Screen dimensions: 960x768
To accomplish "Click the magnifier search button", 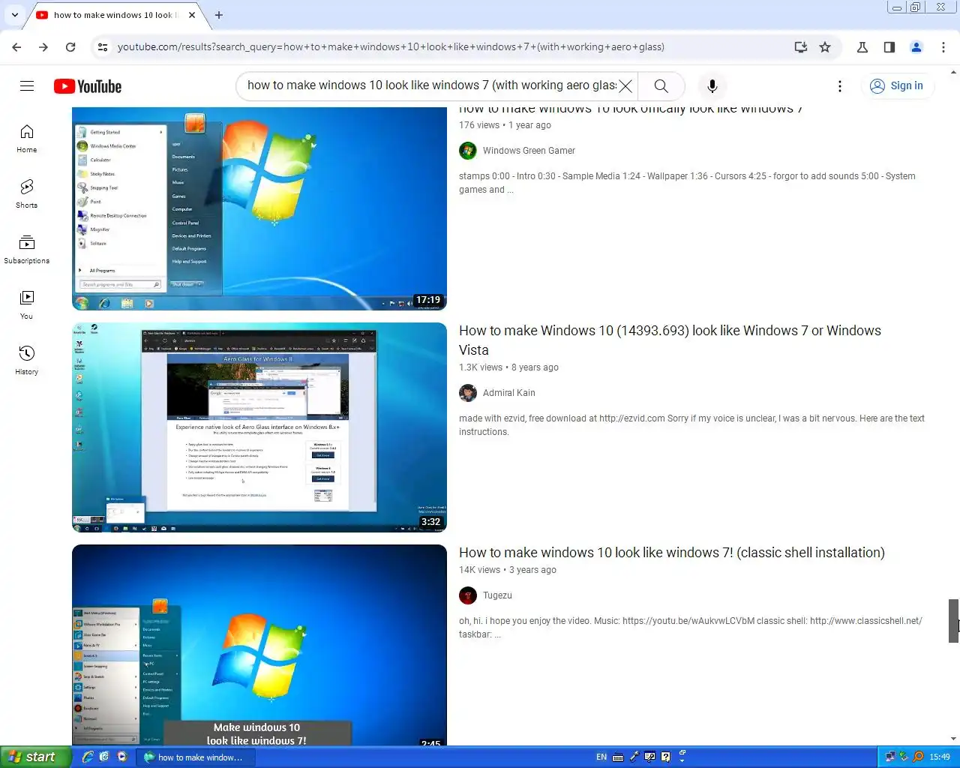I will [661, 86].
